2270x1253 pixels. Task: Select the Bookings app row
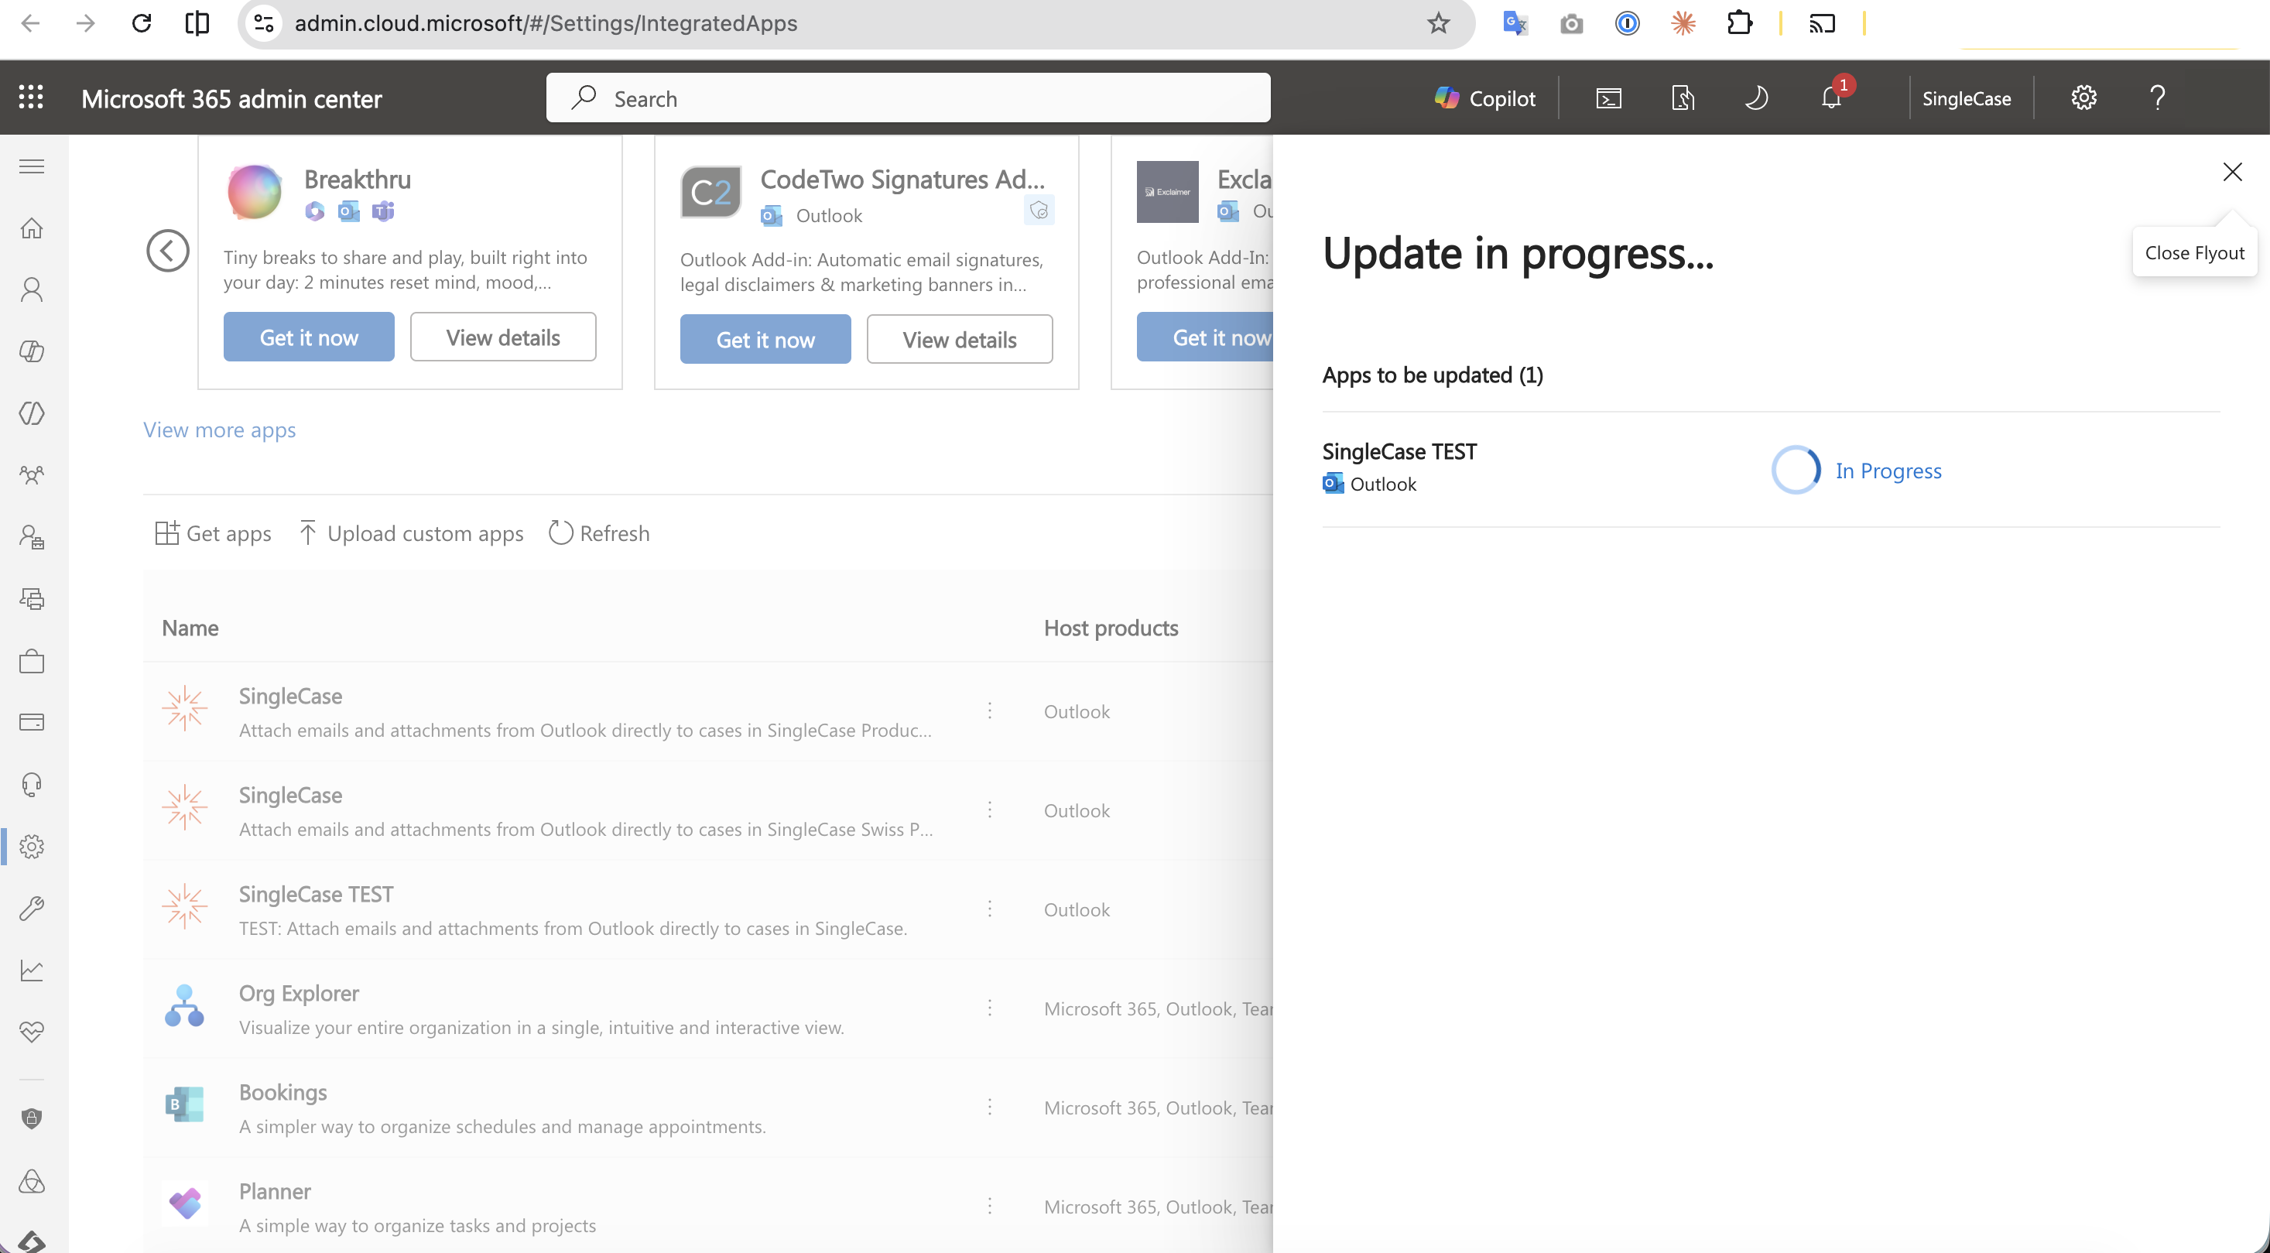pos(707,1108)
